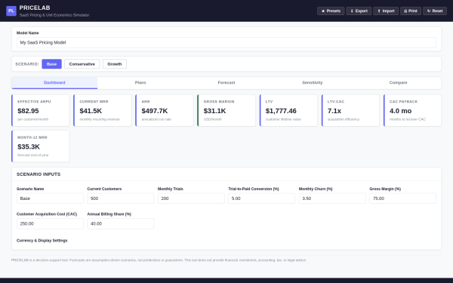
Task: Edit the Current Customers field
Action: [x=121, y=198]
